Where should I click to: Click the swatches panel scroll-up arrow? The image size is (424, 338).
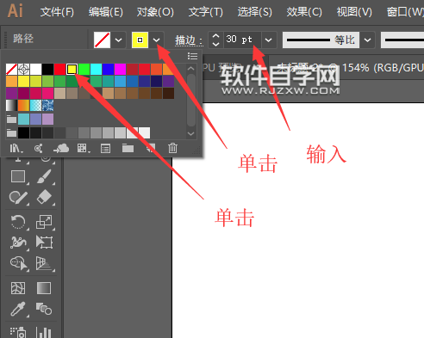click(x=190, y=69)
